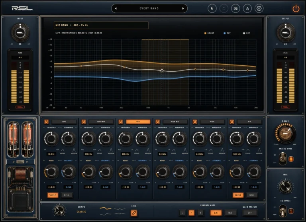The image size is (306, 222).
Task: Click the LOW band frequency knob
Action: click(x=51, y=139)
